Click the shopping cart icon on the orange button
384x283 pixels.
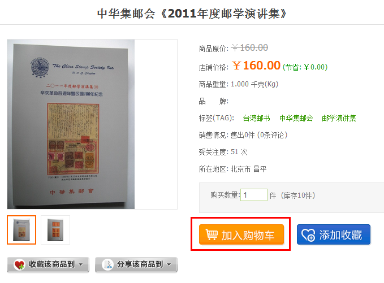212,234
